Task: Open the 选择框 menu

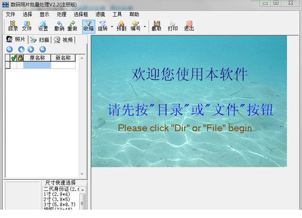Action: click(x=80, y=14)
